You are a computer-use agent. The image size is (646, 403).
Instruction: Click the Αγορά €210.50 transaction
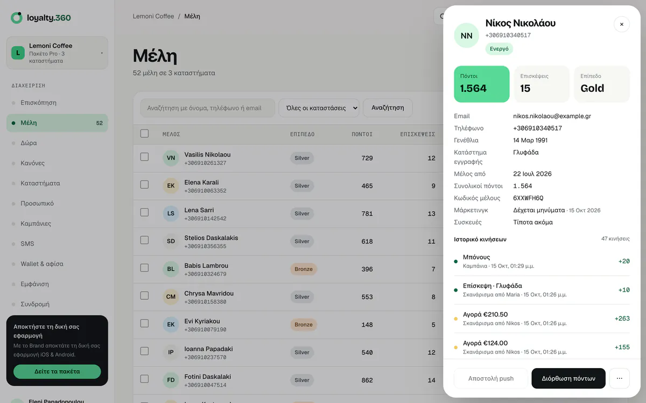(542, 319)
